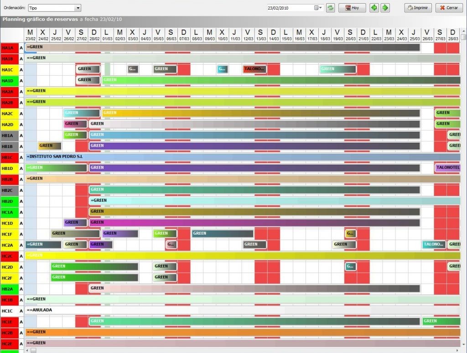Image resolution: width=467 pixels, height=353 pixels.
Task: Open INSTITUTO SAN PEDRO S.L reservation bar
Action: (243, 157)
